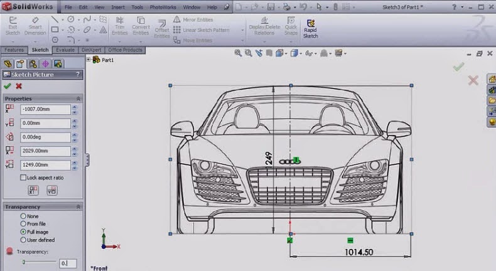This screenshot has height=271, width=496.
Task: Click the Trim Entities tool
Action: 119,26
